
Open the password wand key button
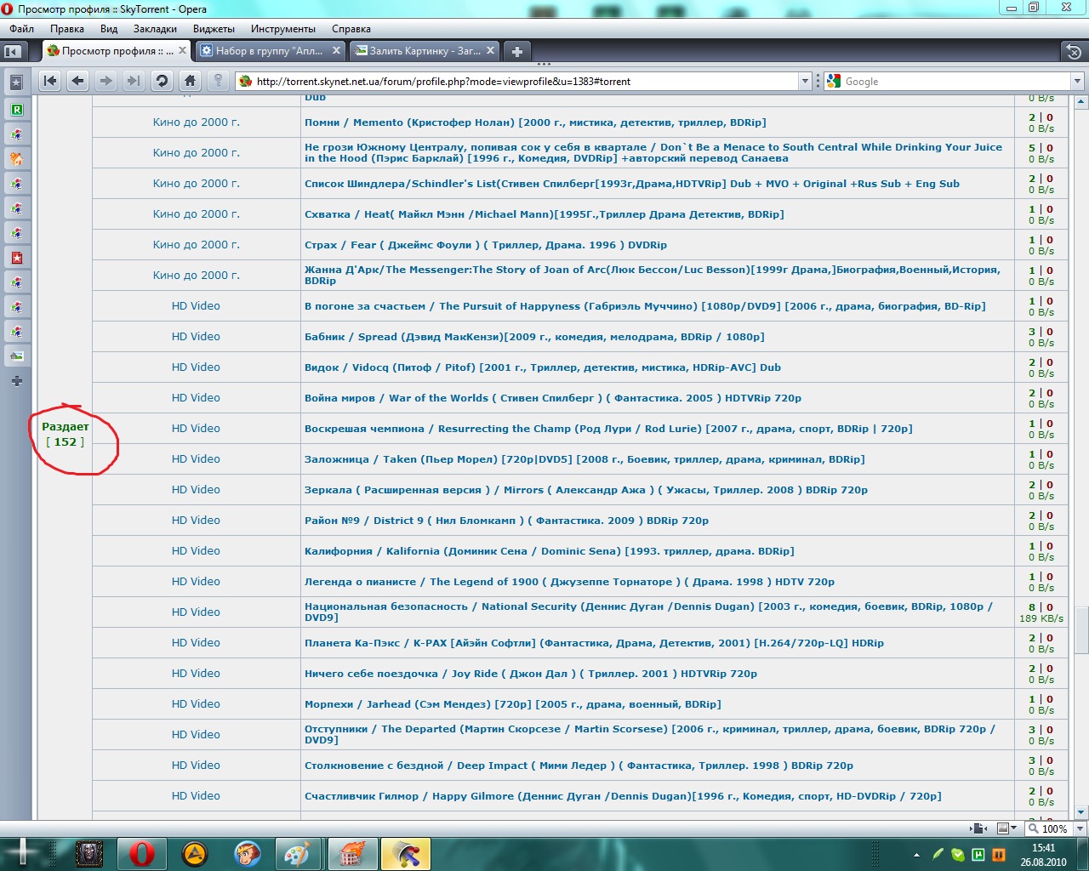(219, 81)
